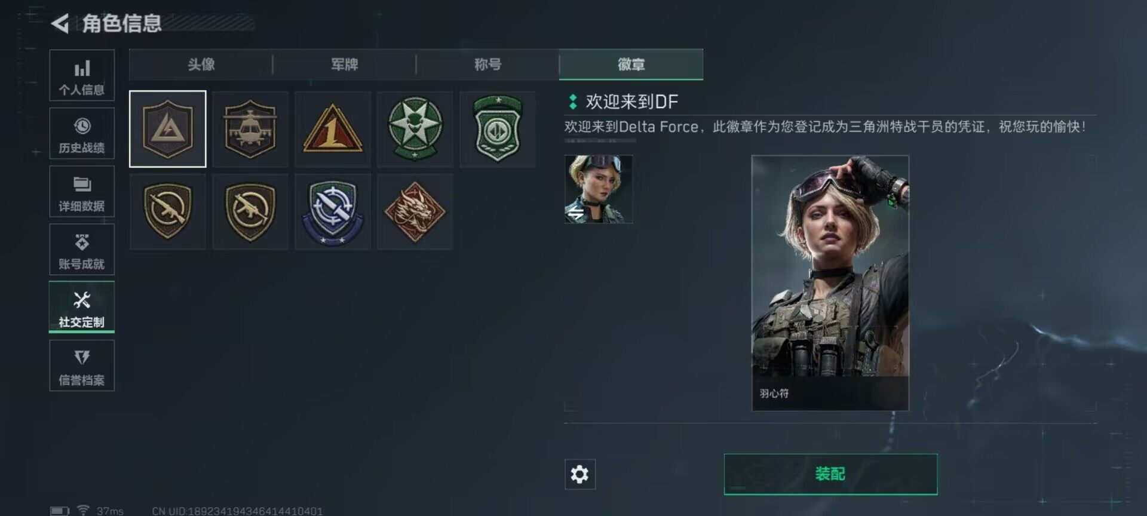Screen dimensions: 1147x516
Task: Select the helicopter badge
Action: point(250,129)
